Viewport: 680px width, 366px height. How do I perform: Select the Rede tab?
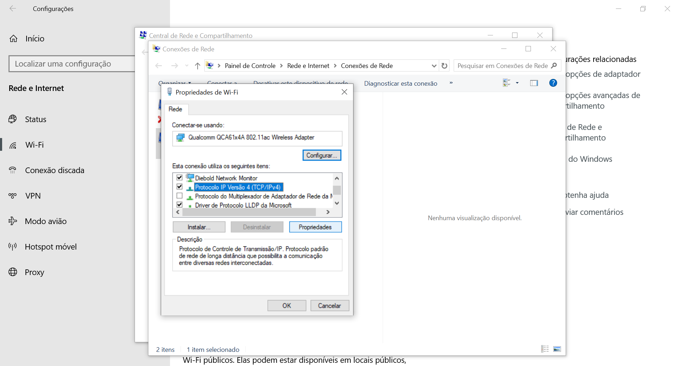[175, 109]
